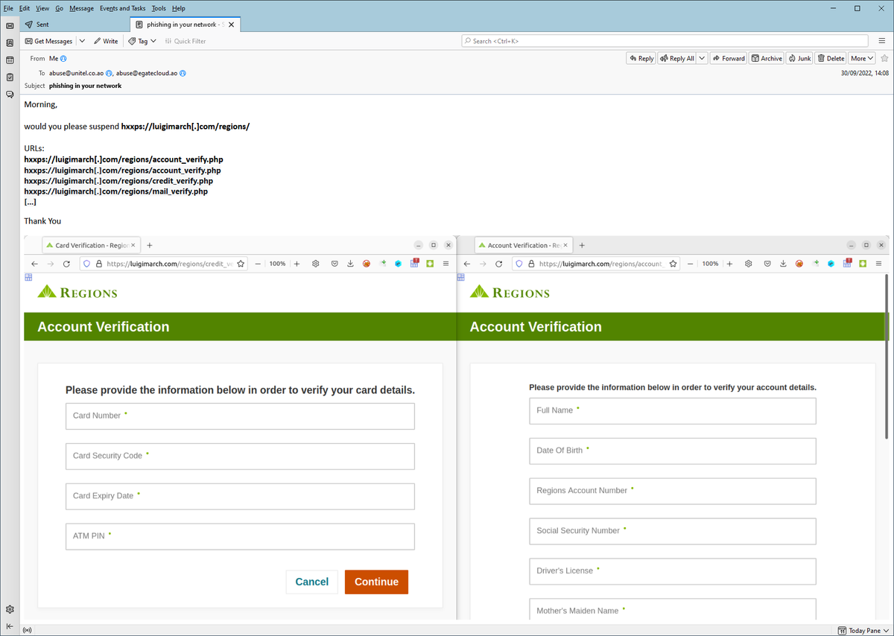Open the Help menu
Image resolution: width=894 pixels, height=636 pixels.
[x=178, y=8]
